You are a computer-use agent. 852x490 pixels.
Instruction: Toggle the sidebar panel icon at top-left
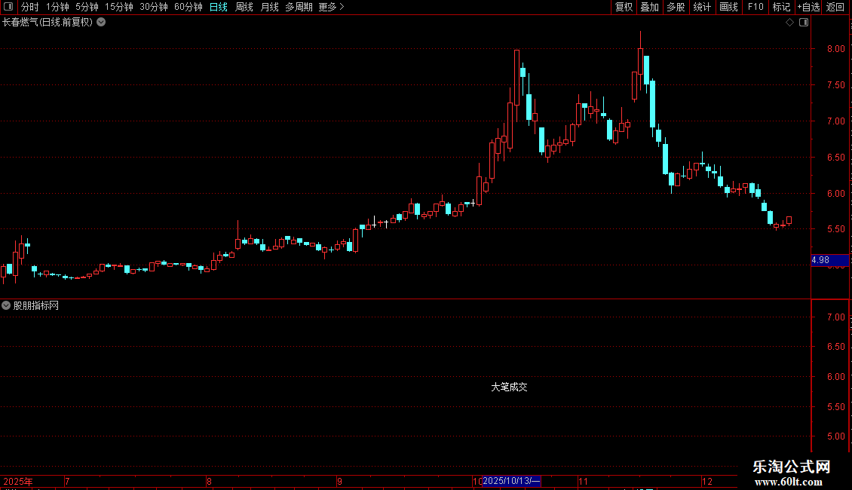pyautogui.click(x=8, y=7)
